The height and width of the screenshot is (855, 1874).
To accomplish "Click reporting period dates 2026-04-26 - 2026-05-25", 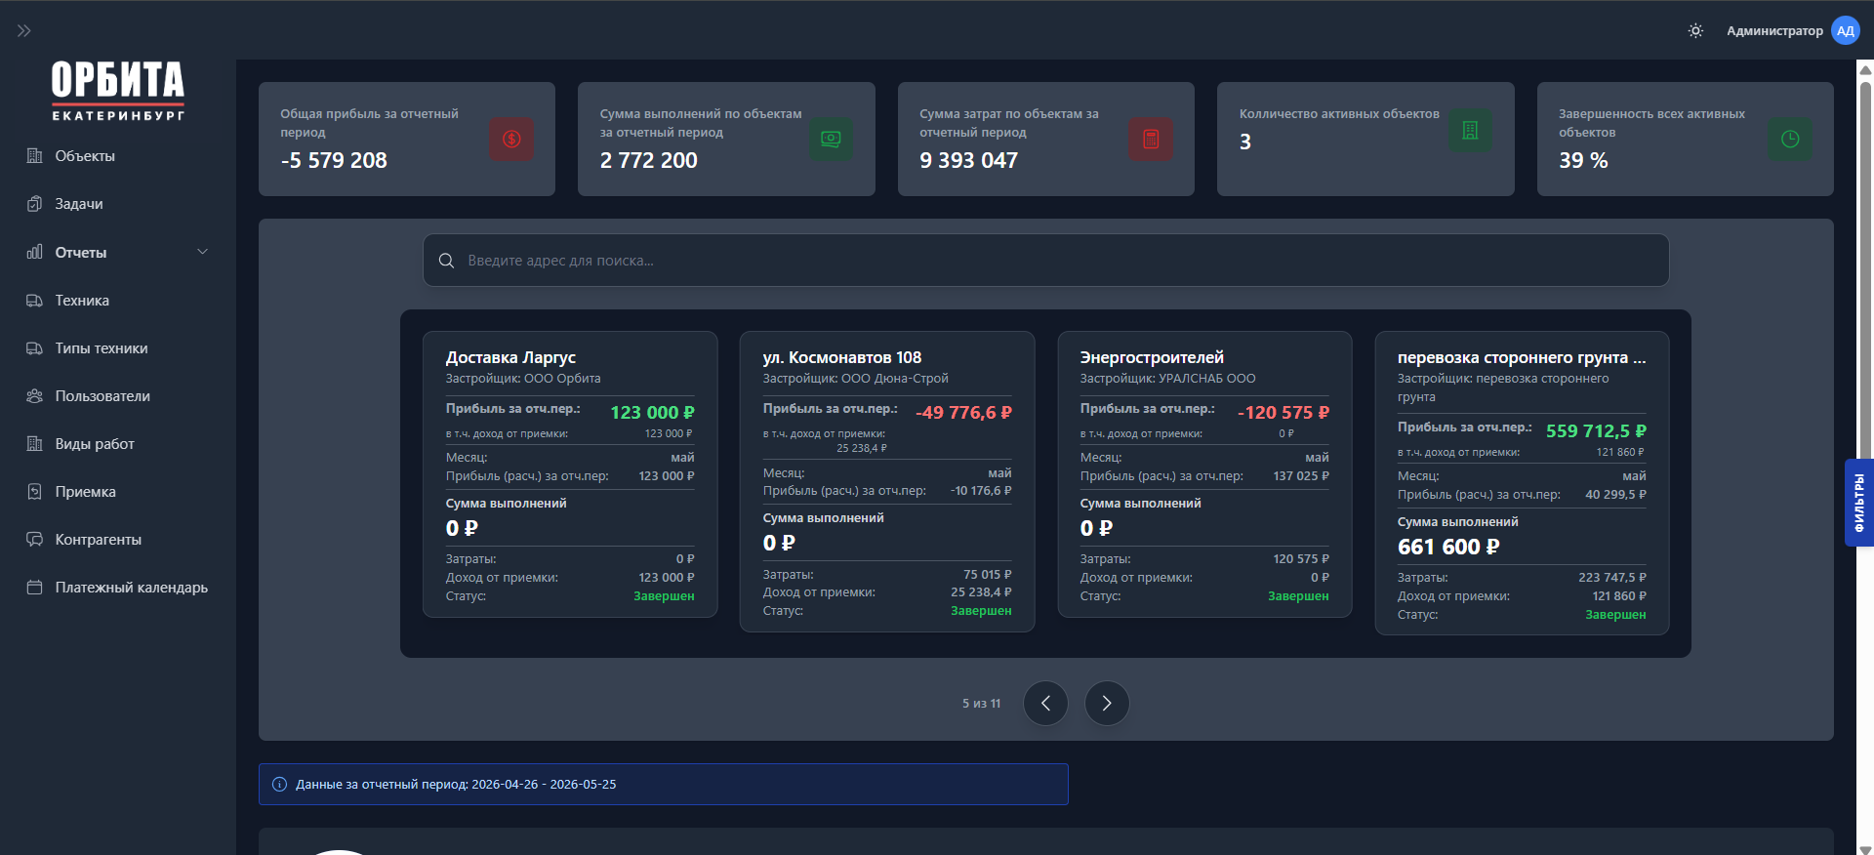I will point(544,785).
